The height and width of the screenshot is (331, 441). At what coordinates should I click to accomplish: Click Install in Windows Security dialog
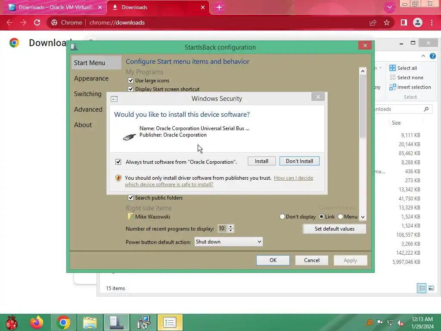point(261,161)
